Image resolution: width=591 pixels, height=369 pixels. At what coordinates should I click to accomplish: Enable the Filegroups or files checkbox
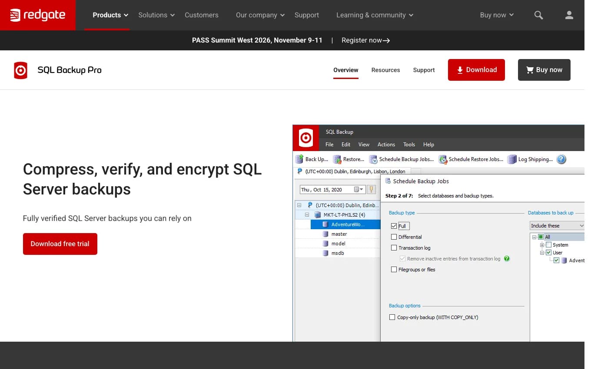pyautogui.click(x=394, y=270)
